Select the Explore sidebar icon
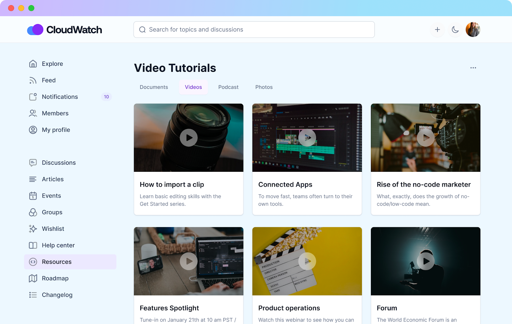Viewport: 512px width, 324px height. (x=33, y=63)
